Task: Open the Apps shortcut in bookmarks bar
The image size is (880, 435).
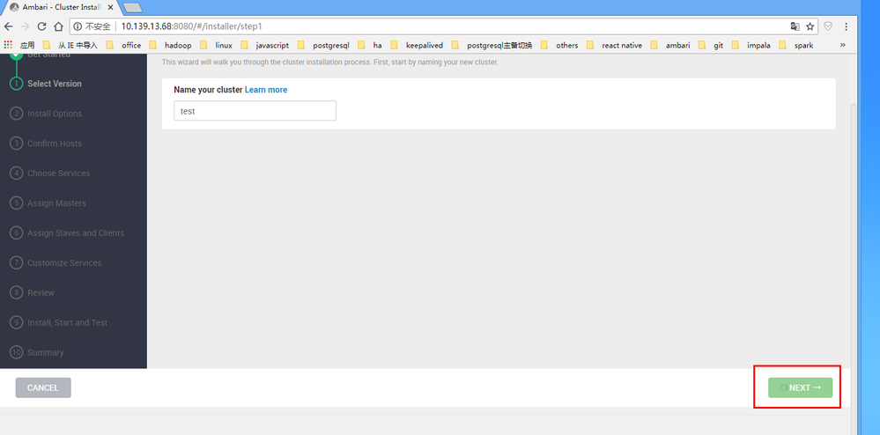Action: coord(19,46)
